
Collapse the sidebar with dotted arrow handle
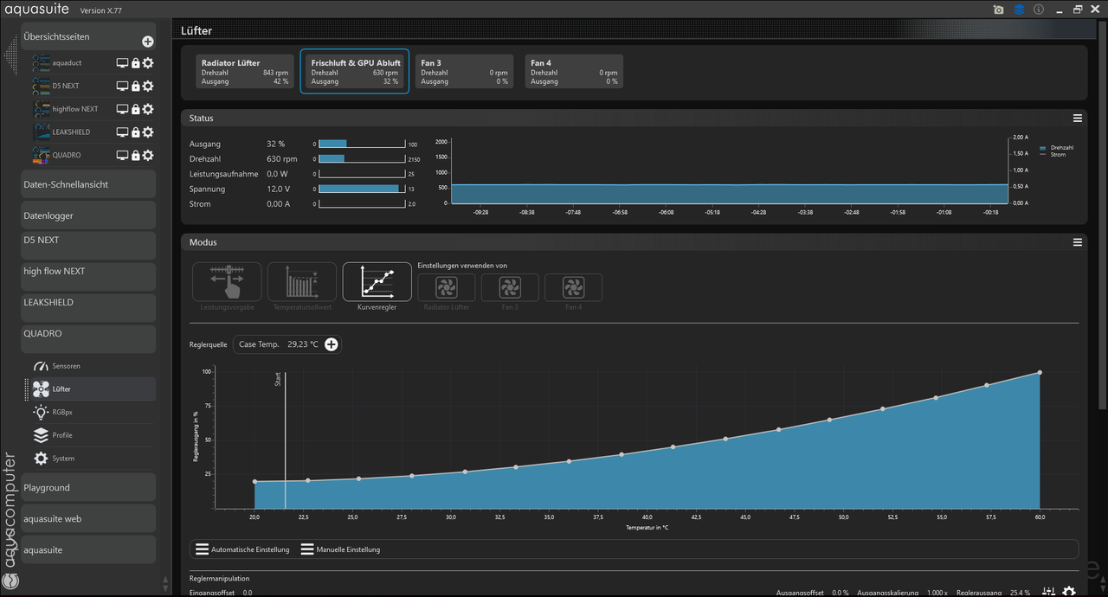click(10, 56)
